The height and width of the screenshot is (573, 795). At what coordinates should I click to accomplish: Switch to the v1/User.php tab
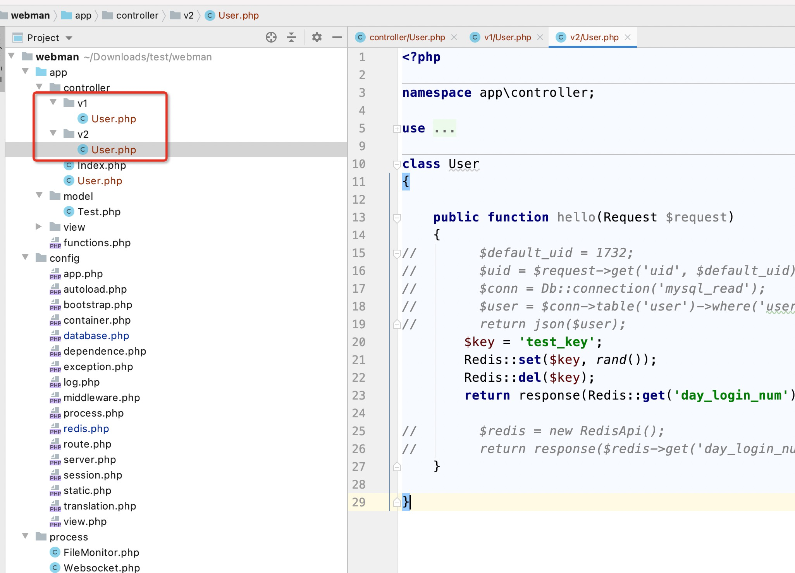click(507, 38)
